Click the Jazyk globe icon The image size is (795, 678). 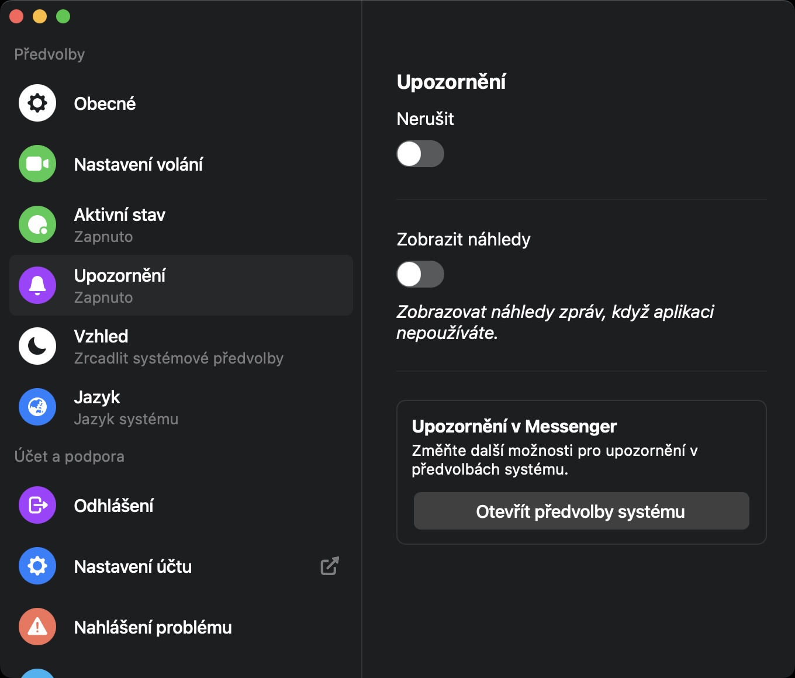pyautogui.click(x=37, y=407)
